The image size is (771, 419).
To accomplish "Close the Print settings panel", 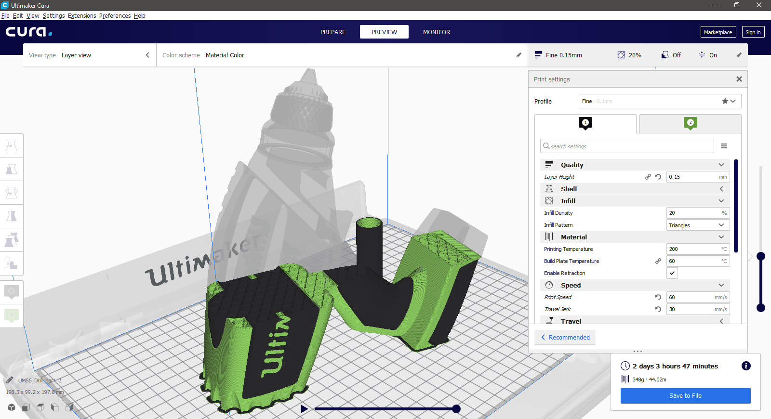I will (x=739, y=79).
